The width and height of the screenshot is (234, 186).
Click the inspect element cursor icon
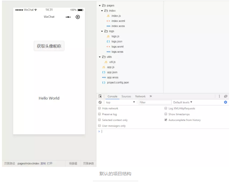(100, 96)
